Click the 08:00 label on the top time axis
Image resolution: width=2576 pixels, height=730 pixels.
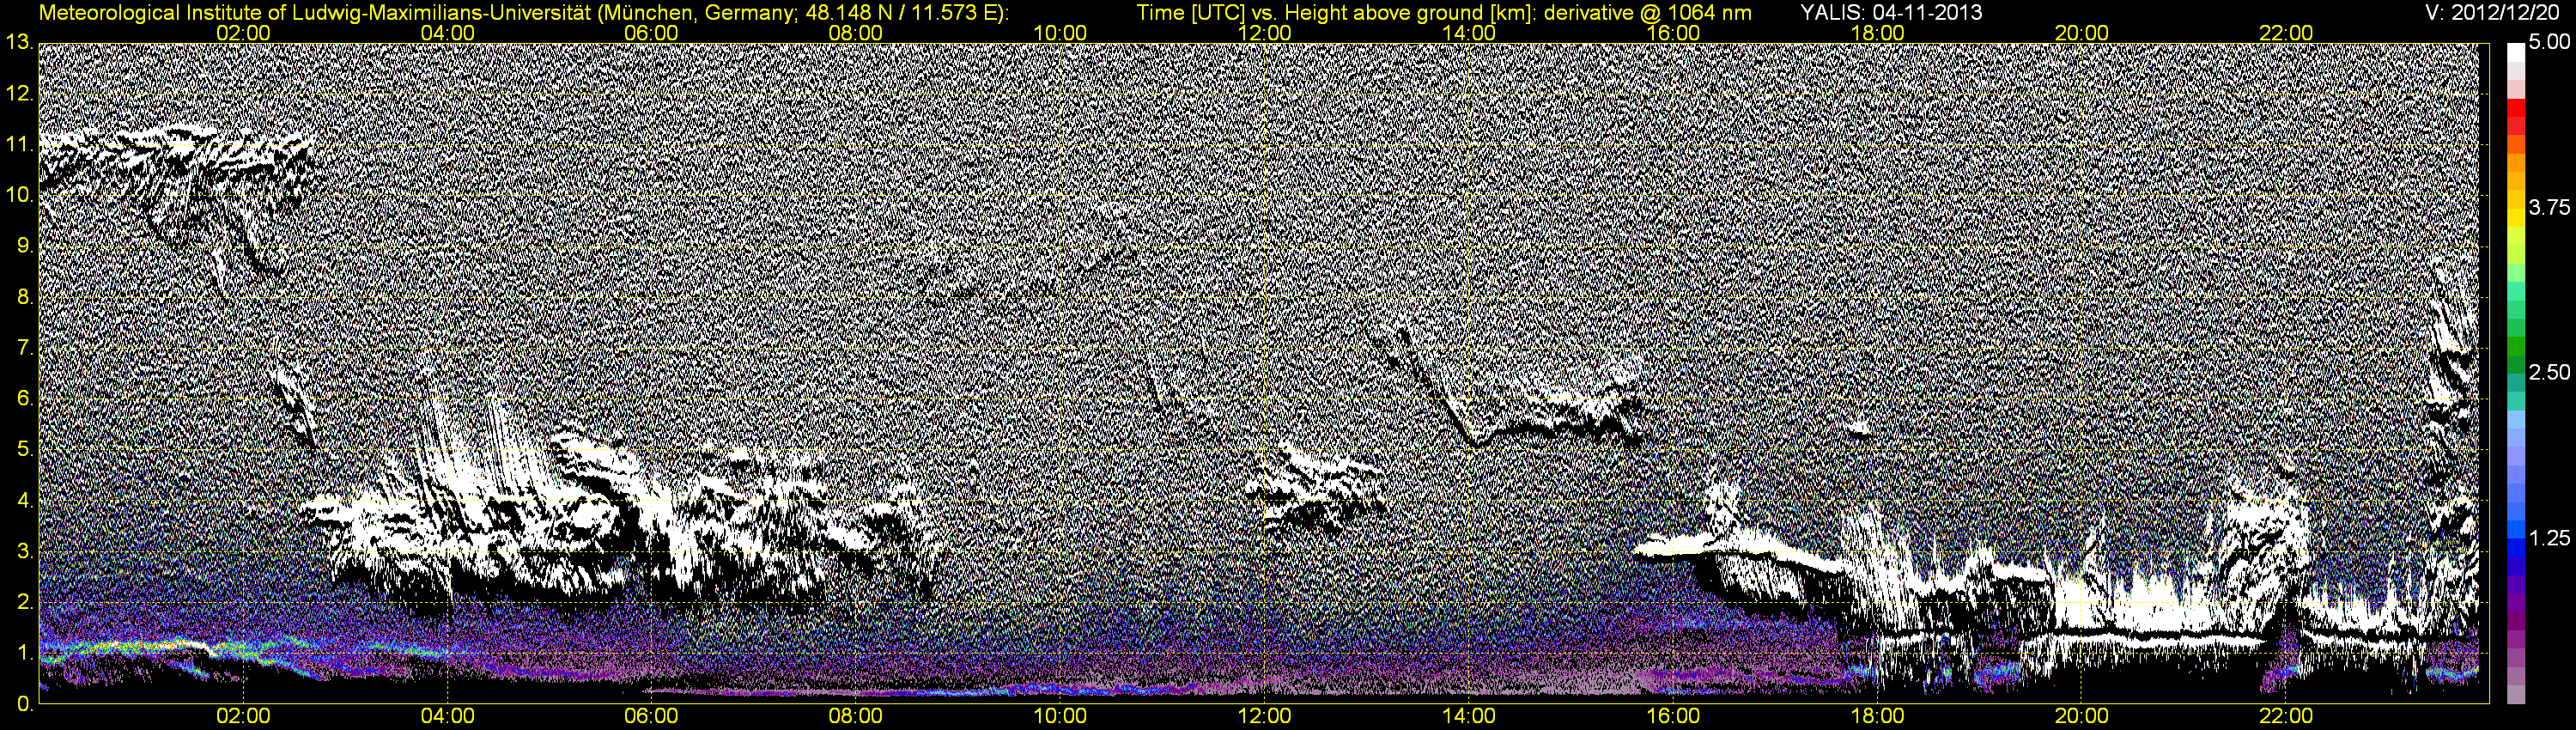(x=856, y=33)
